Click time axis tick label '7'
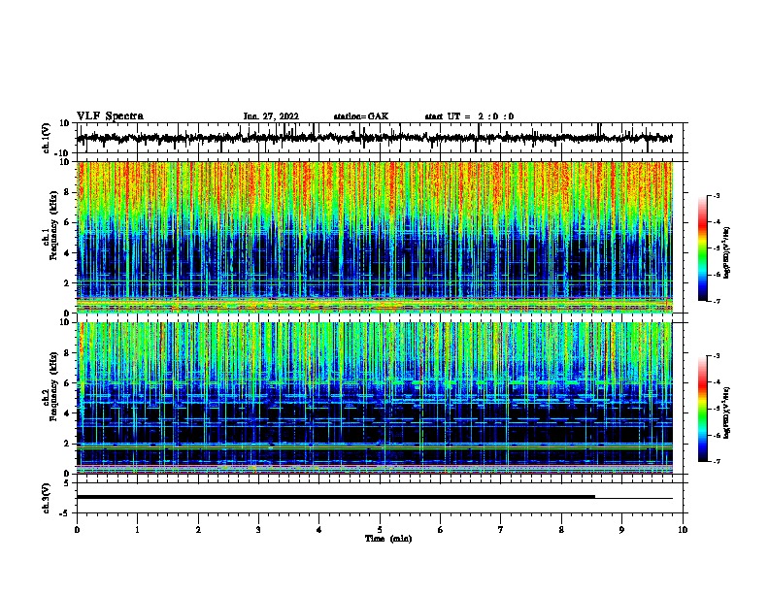 501,530
